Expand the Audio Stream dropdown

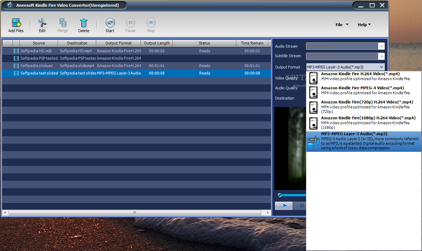[381, 46]
